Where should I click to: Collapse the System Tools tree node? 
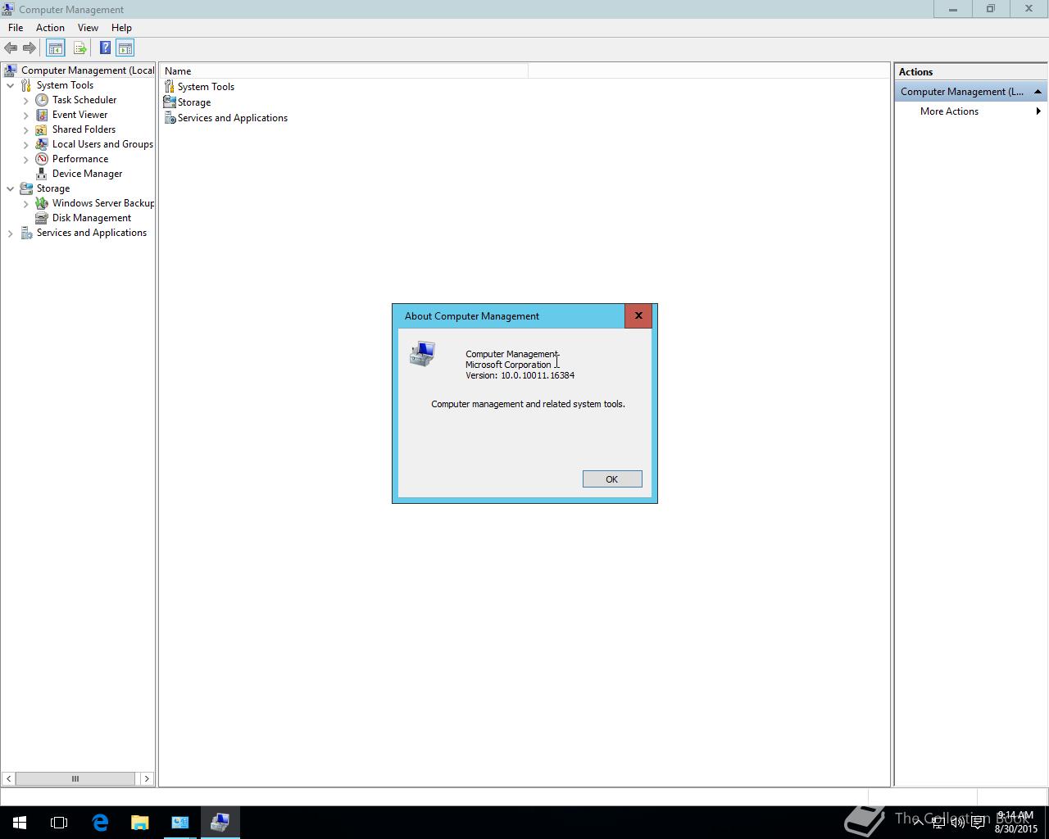[11, 85]
